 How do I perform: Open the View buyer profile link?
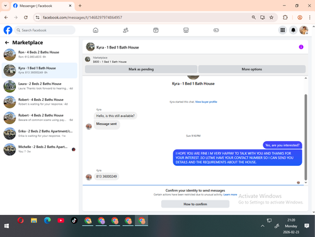pyautogui.click(x=206, y=101)
